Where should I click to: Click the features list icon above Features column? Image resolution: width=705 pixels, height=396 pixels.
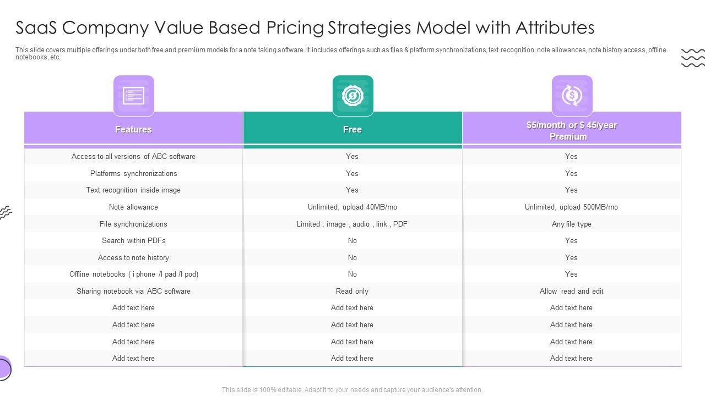point(133,96)
